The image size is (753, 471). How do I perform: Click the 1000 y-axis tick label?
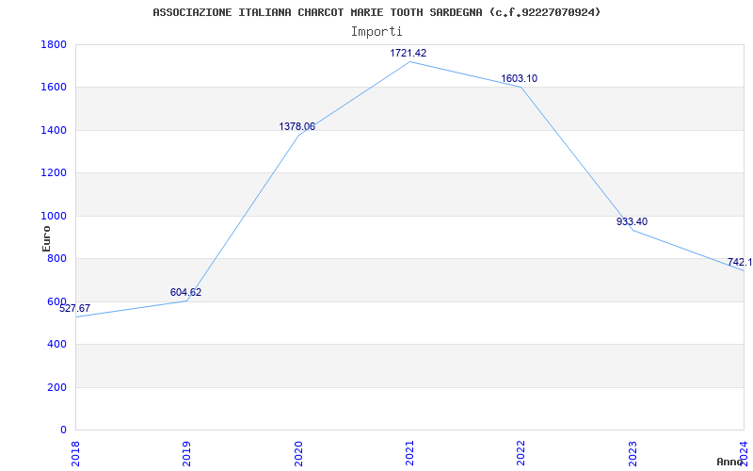[54, 217]
